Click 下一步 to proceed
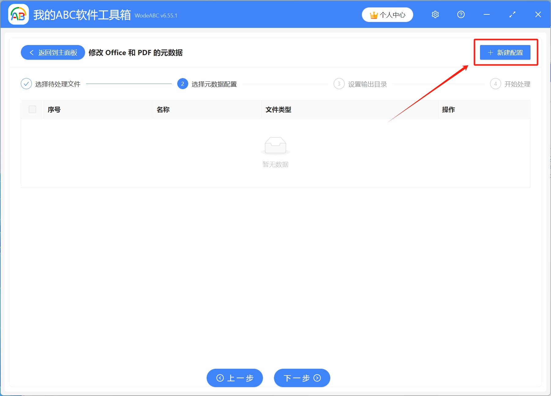This screenshot has width=551, height=396. pyautogui.click(x=302, y=378)
